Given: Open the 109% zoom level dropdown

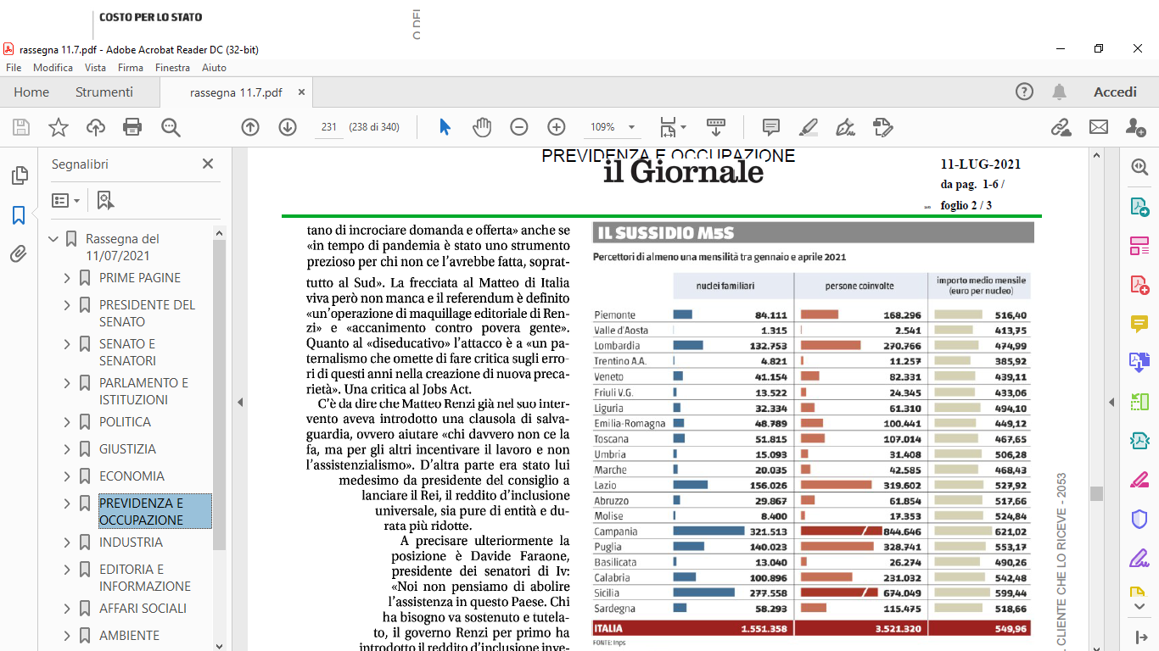Looking at the screenshot, I should pos(631,127).
